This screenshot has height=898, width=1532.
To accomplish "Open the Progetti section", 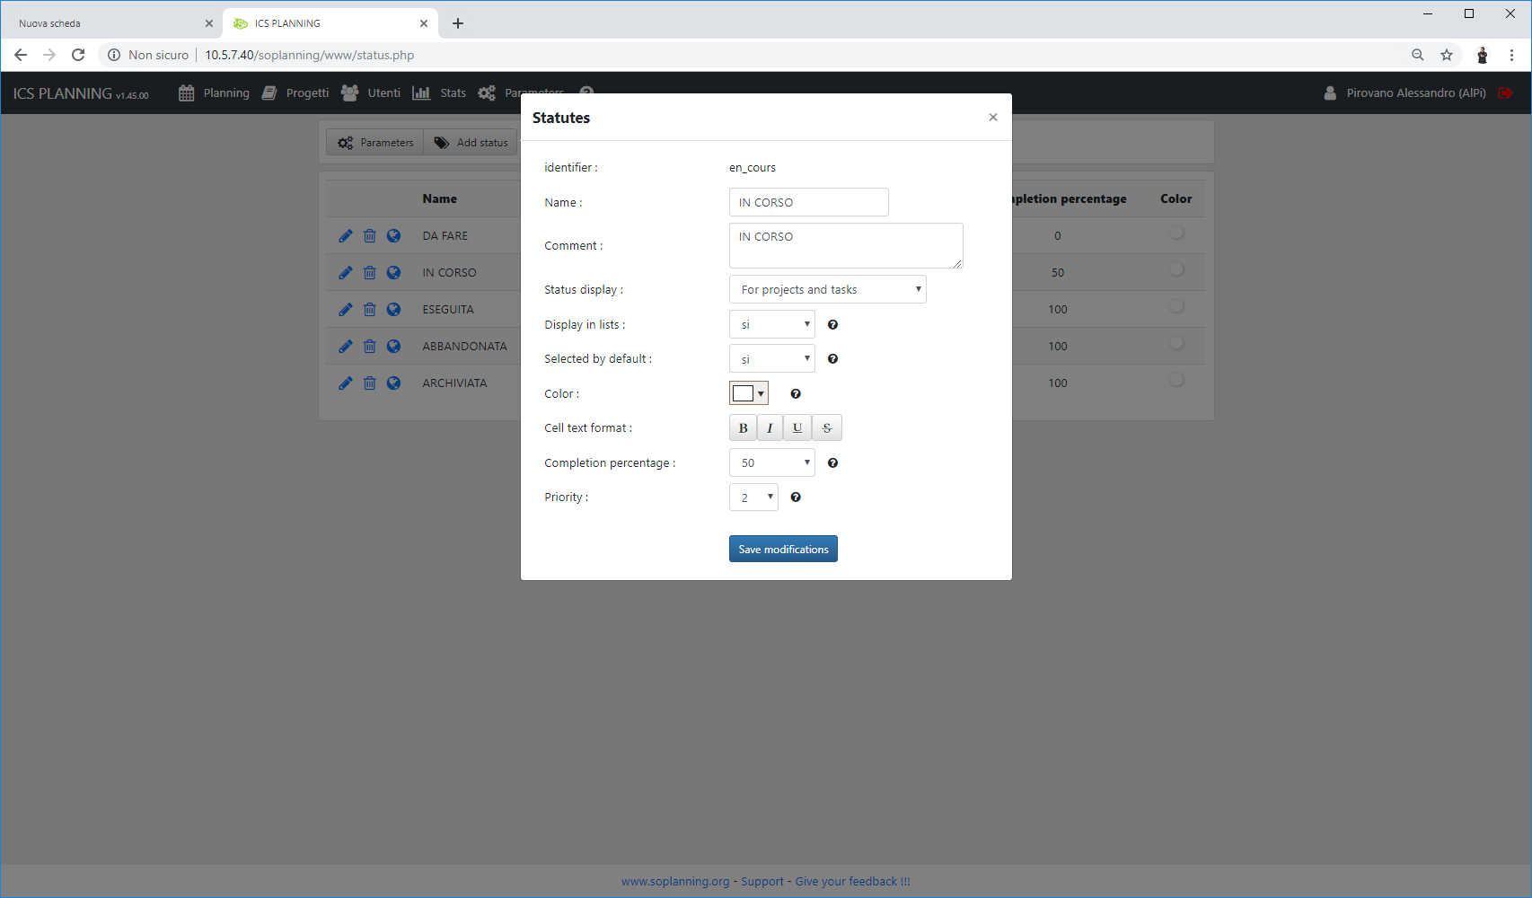I will (307, 92).
